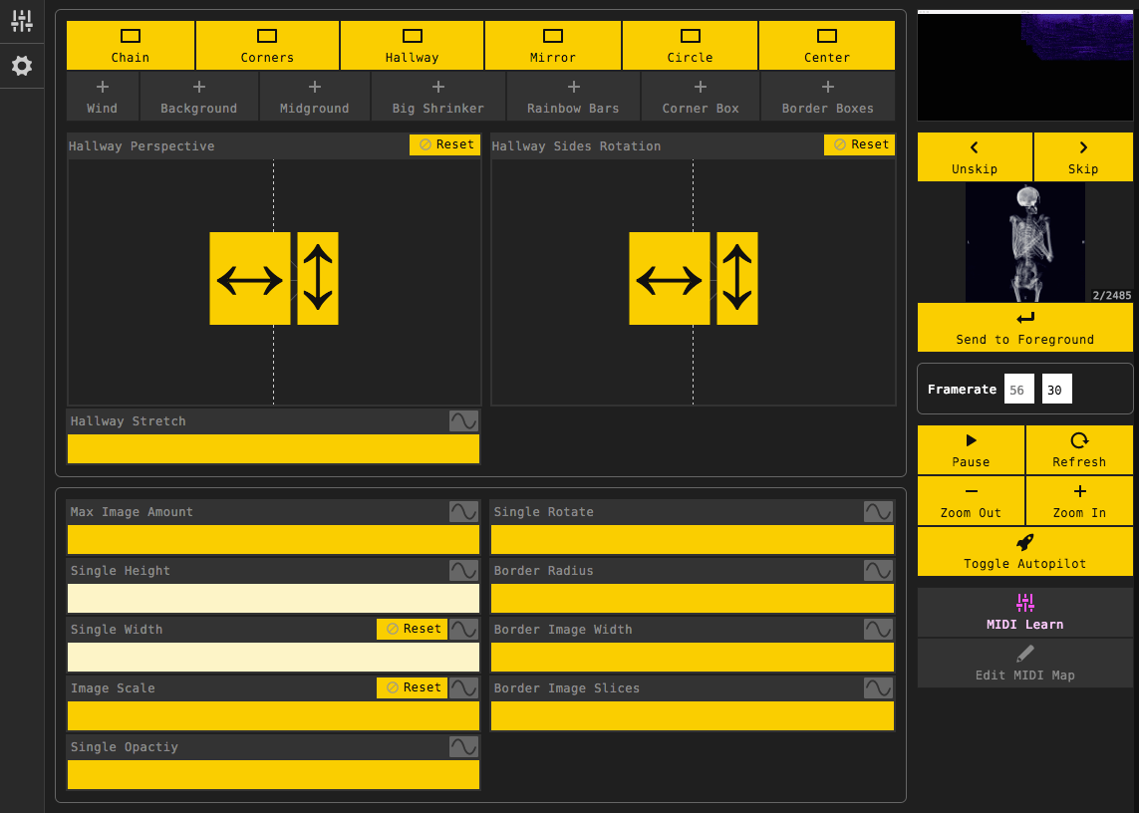Click the Refresh circular arrow button
This screenshot has height=813, width=1139.
[1078, 449]
